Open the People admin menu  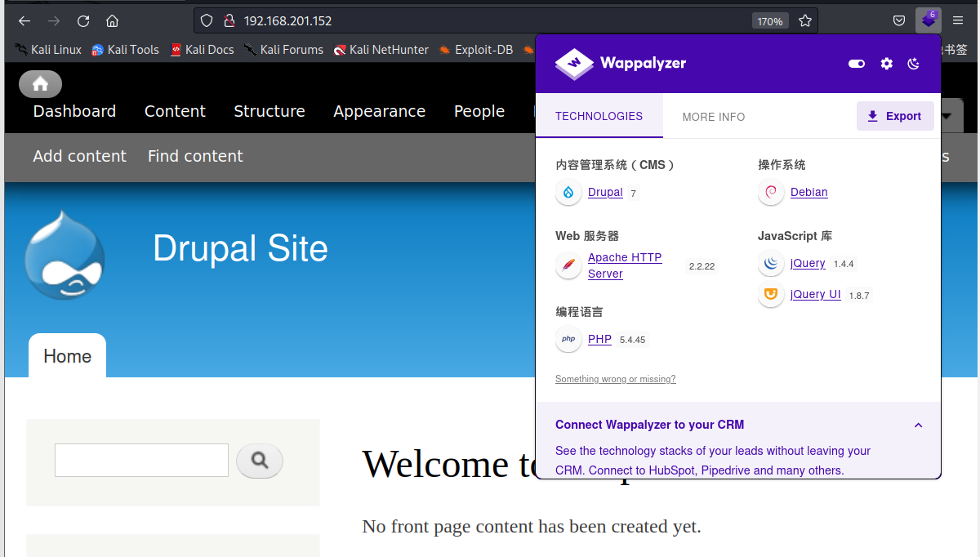pyautogui.click(x=479, y=111)
